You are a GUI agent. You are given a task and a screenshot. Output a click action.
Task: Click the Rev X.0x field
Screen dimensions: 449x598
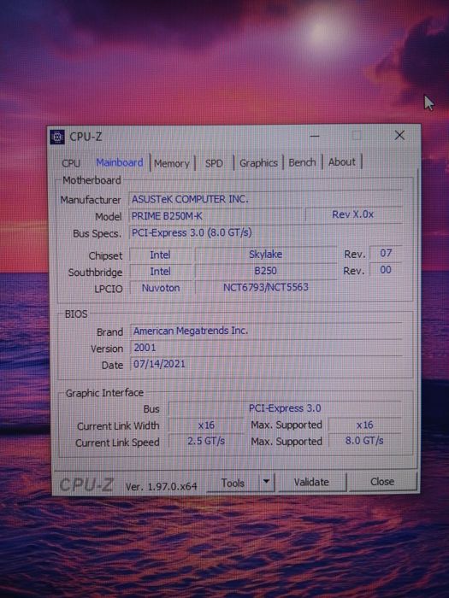353,214
